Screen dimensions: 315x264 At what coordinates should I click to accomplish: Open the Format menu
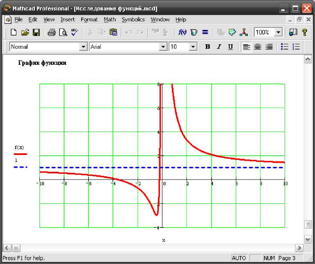pyautogui.click(x=89, y=19)
